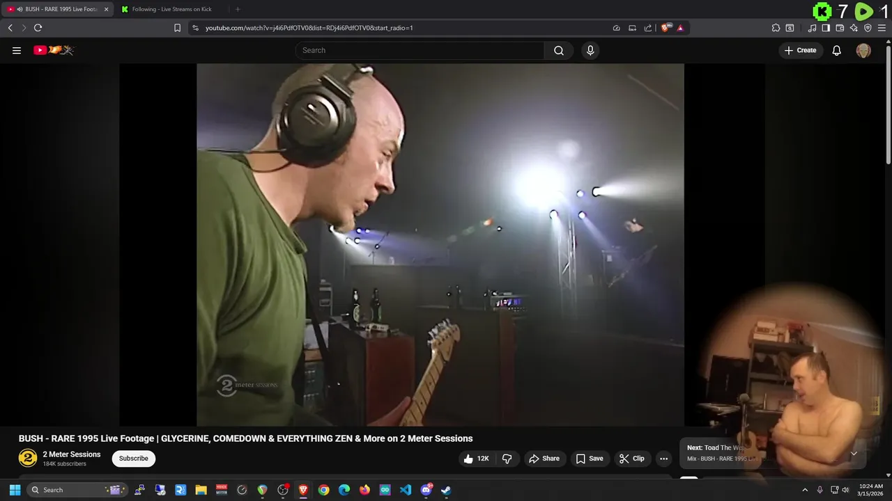Open the system volume speaker icon
The height and width of the screenshot is (501, 892).
click(x=845, y=490)
